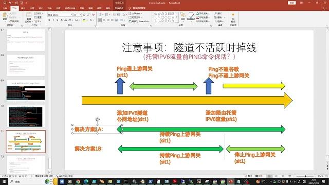Open the Windows Start menu
The image size is (329, 185).
4,181
